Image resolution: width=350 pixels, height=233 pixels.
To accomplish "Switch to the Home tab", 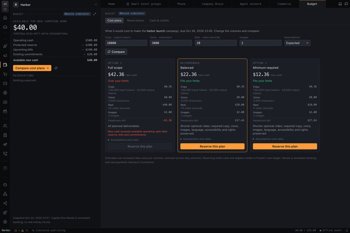I will coord(112,4).
